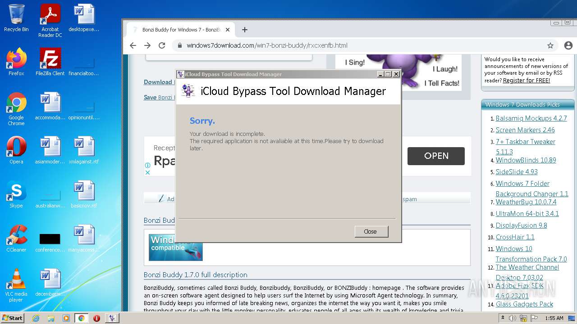Click the Bonzi Buddy purple gorilla image
Screen dimensions: 577x324
(399, 72)
